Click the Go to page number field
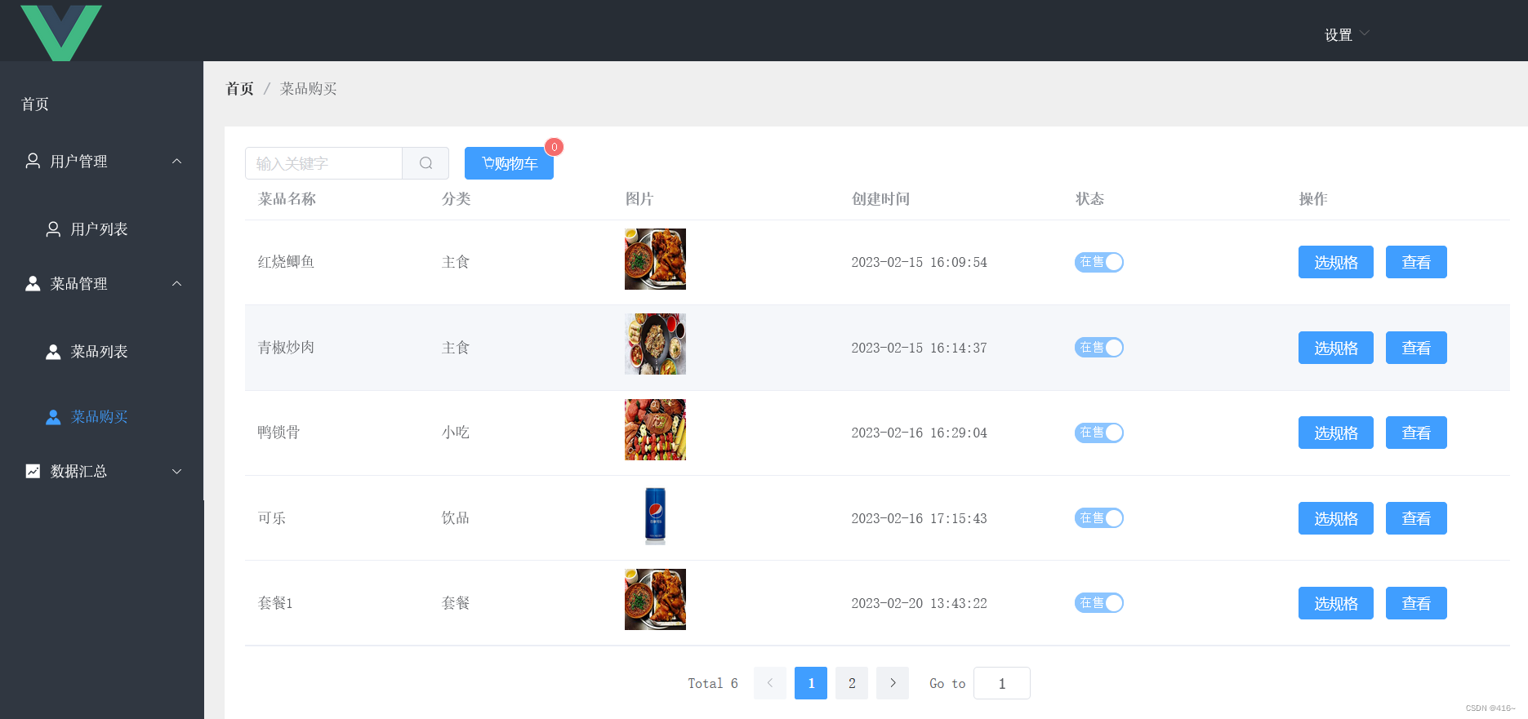Screen dimensions: 1528x719 1002,683
